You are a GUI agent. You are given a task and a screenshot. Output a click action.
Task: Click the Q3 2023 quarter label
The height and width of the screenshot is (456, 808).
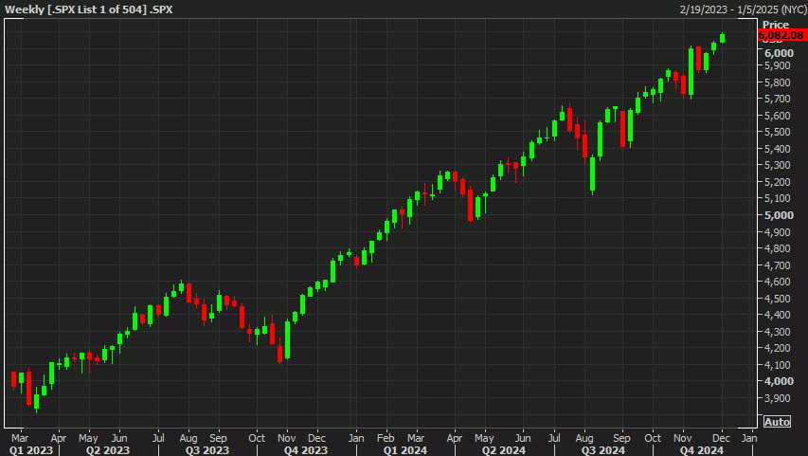207,450
